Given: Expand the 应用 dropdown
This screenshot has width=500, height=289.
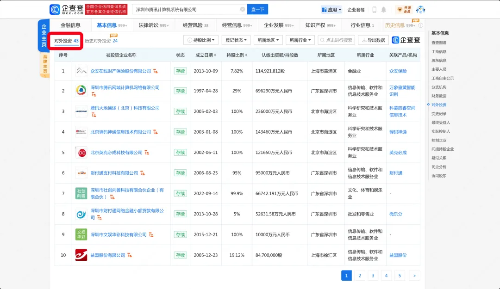Looking at the screenshot, I should click(x=331, y=10).
